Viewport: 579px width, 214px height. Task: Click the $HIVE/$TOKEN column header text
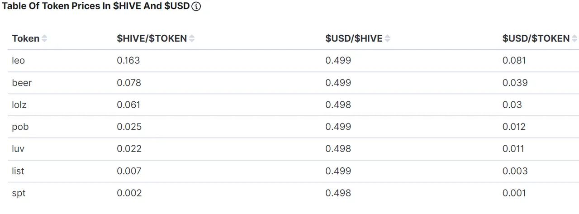[x=152, y=38]
